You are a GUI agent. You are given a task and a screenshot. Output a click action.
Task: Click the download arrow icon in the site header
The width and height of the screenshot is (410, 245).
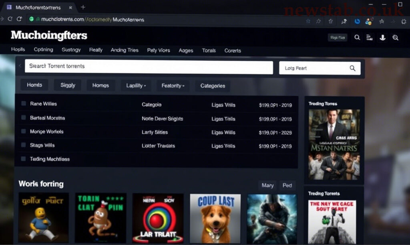pos(382,38)
